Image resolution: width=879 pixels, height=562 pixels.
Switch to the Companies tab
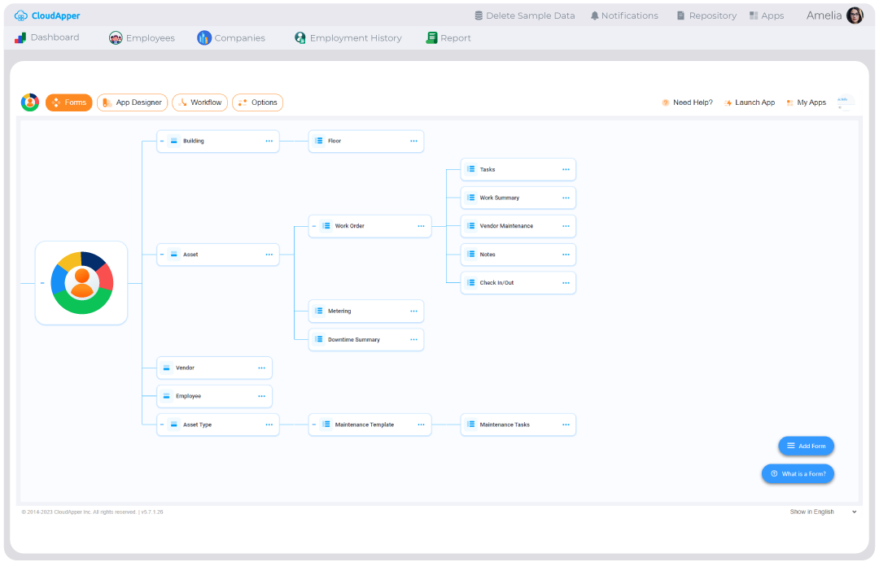[234, 37]
